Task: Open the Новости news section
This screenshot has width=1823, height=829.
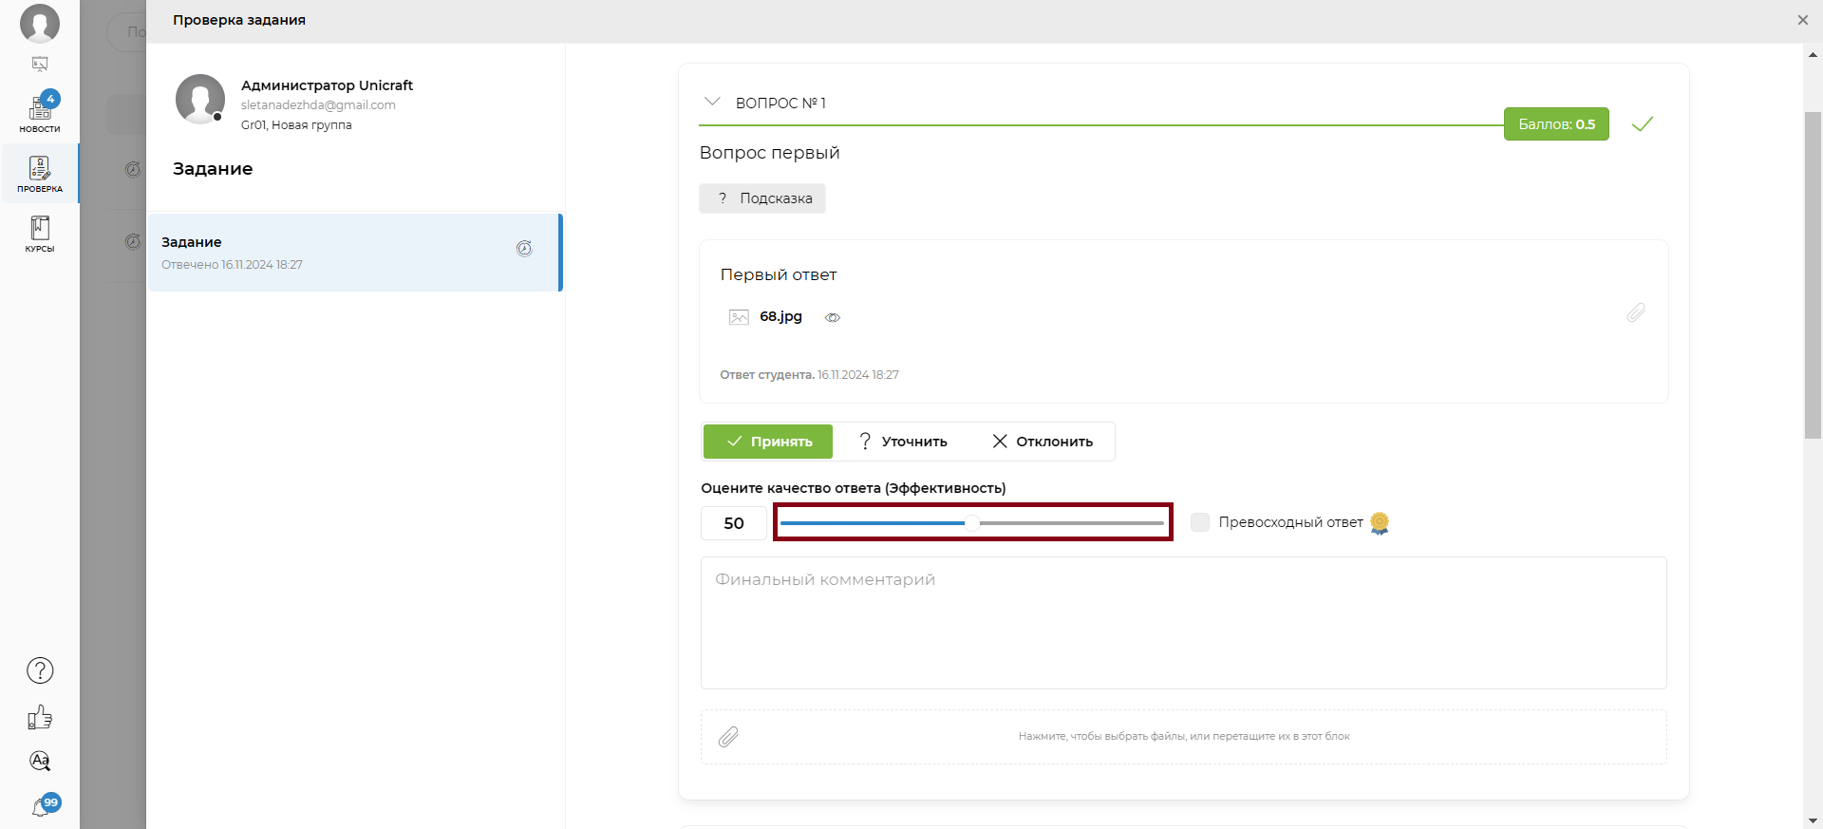Action: pos(40,113)
